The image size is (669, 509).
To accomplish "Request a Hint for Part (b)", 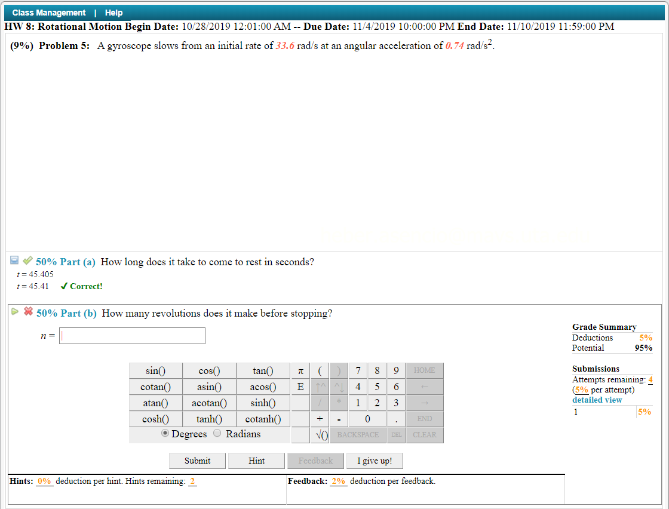I will 256,461.
